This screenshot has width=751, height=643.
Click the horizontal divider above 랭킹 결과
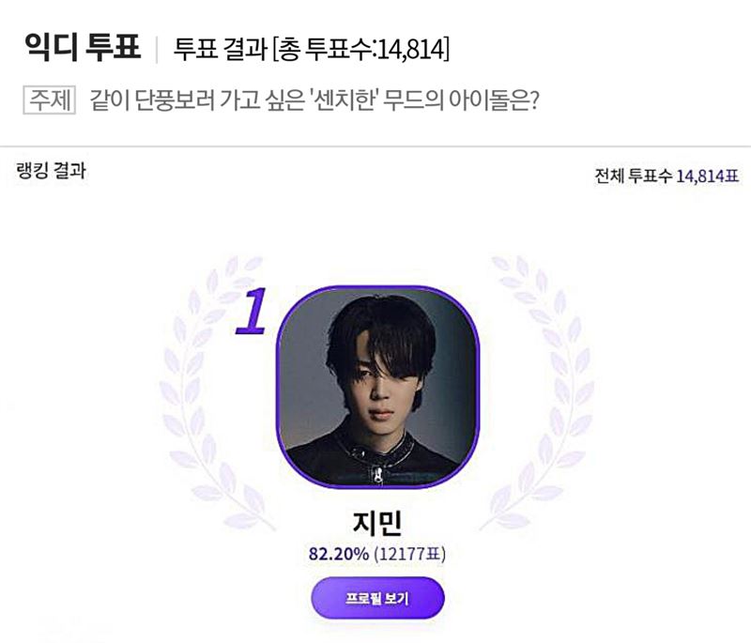pos(375,146)
